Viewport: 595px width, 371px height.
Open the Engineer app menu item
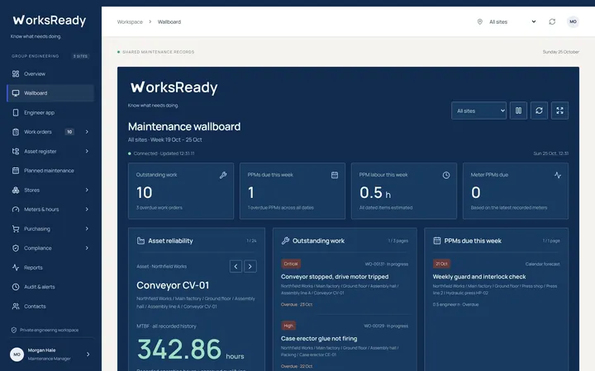pos(50,112)
